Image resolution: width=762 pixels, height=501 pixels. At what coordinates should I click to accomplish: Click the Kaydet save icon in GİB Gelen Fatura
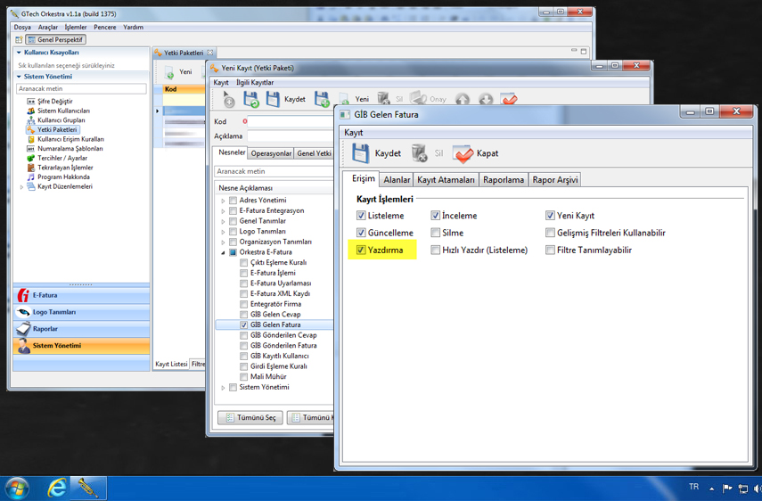tap(361, 153)
